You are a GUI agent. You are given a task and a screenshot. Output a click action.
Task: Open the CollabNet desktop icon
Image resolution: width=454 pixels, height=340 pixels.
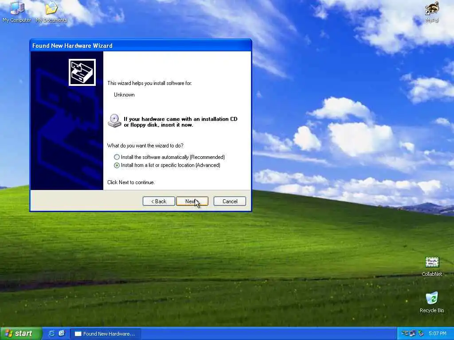pos(432,267)
